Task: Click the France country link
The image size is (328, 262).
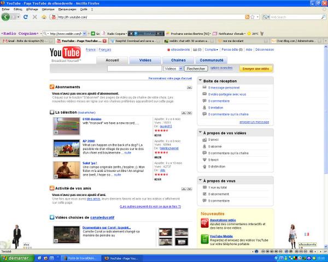Action: 91,50
